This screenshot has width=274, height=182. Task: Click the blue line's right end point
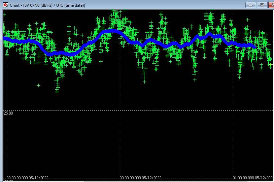[x=255, y=47]
